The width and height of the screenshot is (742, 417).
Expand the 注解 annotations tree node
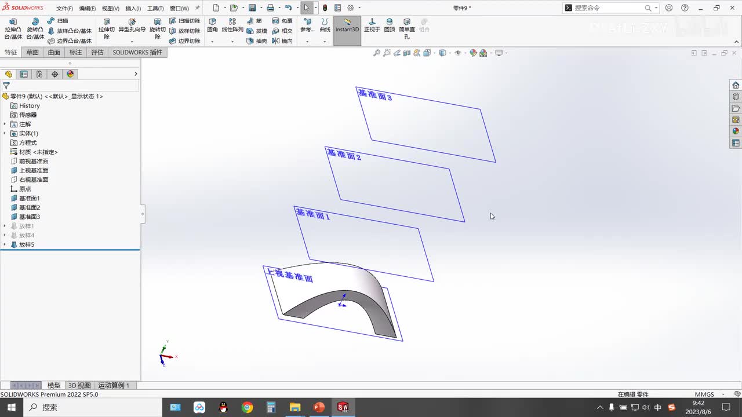click(5, 124)
